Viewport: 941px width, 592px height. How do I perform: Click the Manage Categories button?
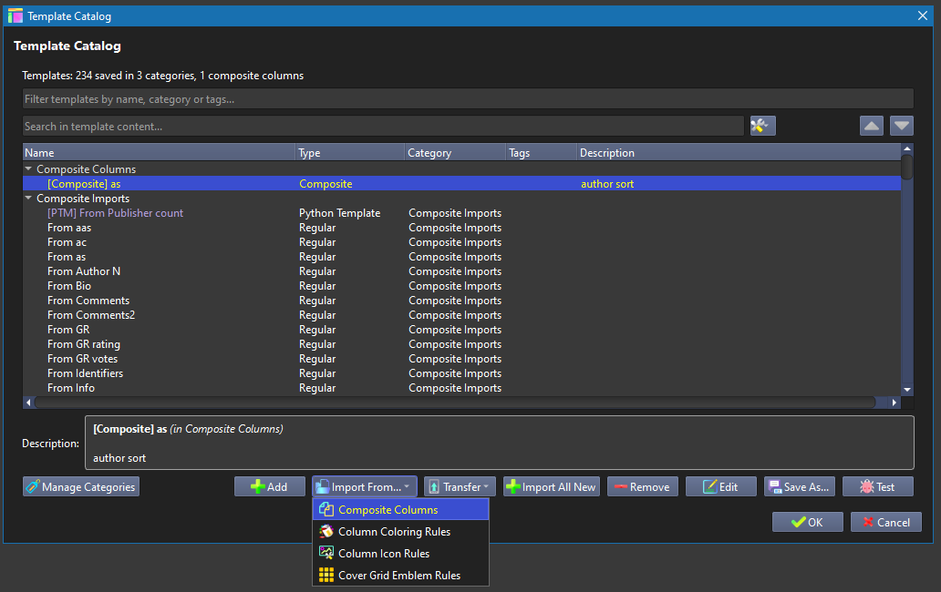[81, 486]
